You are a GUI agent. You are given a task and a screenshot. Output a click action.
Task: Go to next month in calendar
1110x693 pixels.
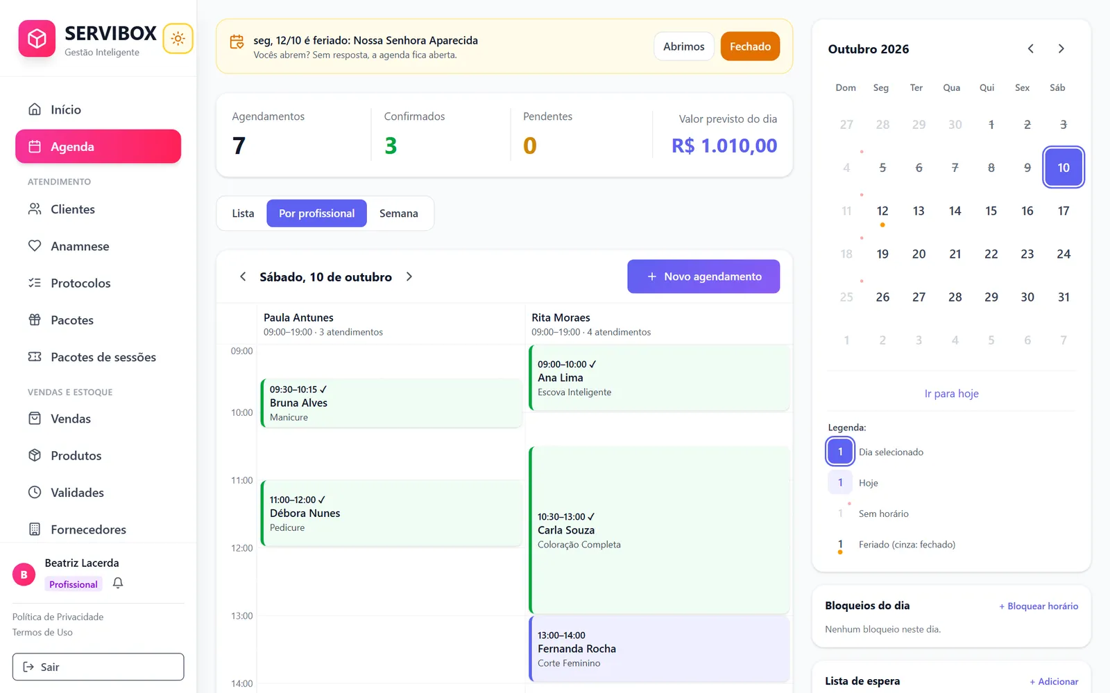click(x=1061, y=49)
